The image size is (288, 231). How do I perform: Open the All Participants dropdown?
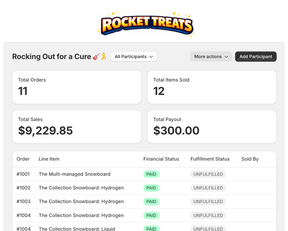pos(133,56)
